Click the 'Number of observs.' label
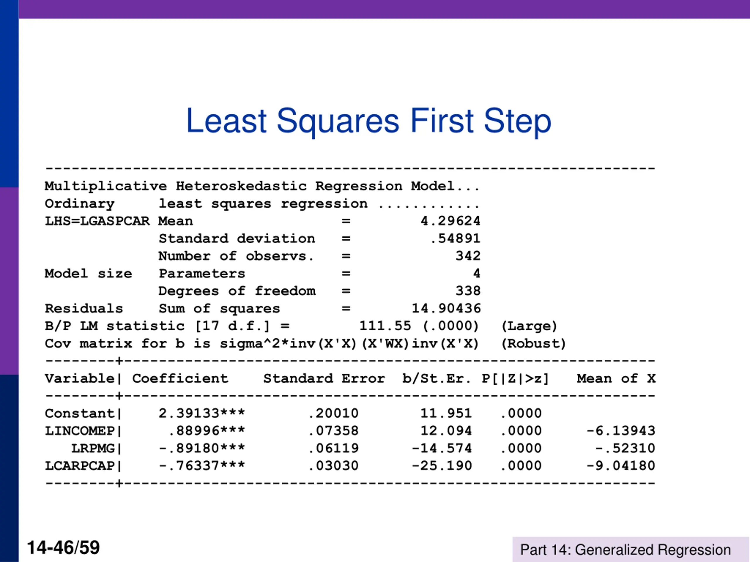Image resolution: width=750 pixels, height=562 pixels. tap(236, 256)
